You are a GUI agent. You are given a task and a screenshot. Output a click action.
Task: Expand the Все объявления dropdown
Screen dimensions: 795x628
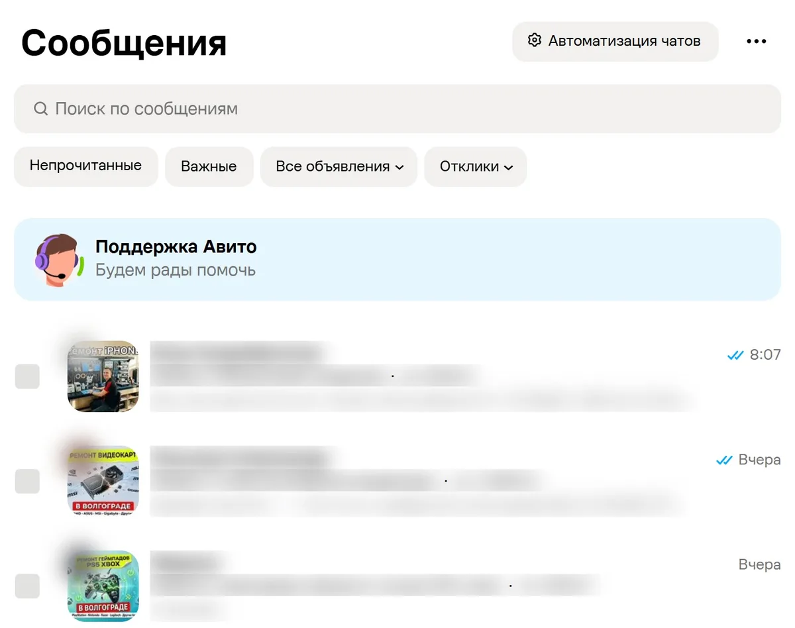coord(339,166)
